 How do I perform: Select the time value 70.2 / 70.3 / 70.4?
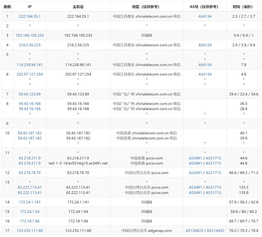click(244, 231)
